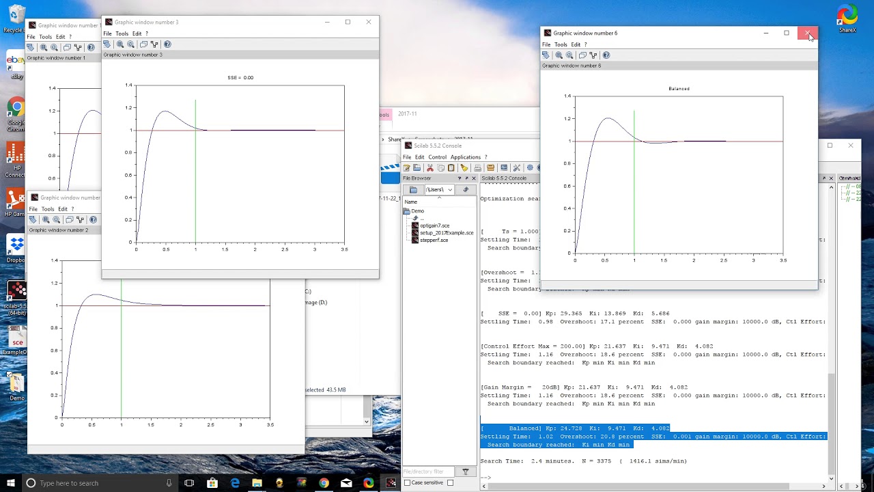Datatip toggle icon in Graphic window 6 toolbar
This screenshot has width=874, height=492.
582,55
